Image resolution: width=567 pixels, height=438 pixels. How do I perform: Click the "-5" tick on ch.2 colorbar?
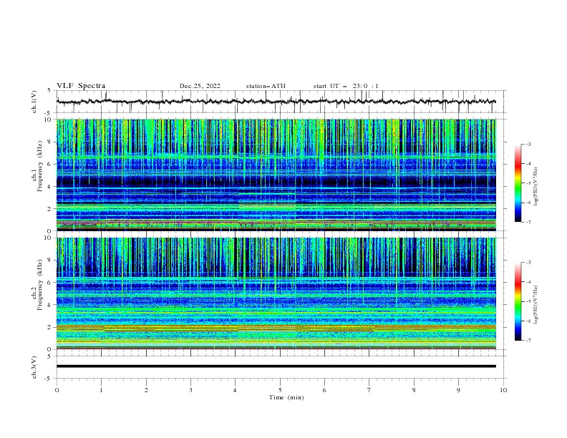tap(528, 301)
